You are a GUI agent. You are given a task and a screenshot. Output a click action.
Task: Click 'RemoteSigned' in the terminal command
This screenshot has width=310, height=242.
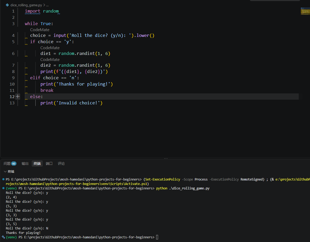[x=252, y=179]
